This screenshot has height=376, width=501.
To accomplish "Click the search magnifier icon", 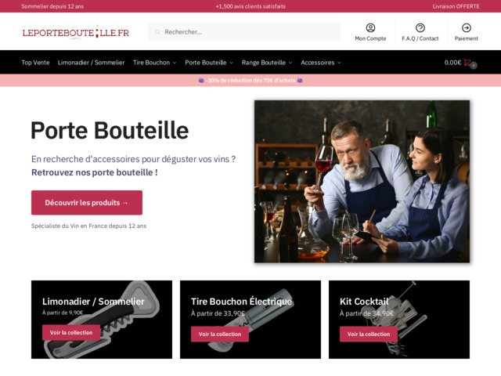I will pyautogui.click(x=157, y=32).
